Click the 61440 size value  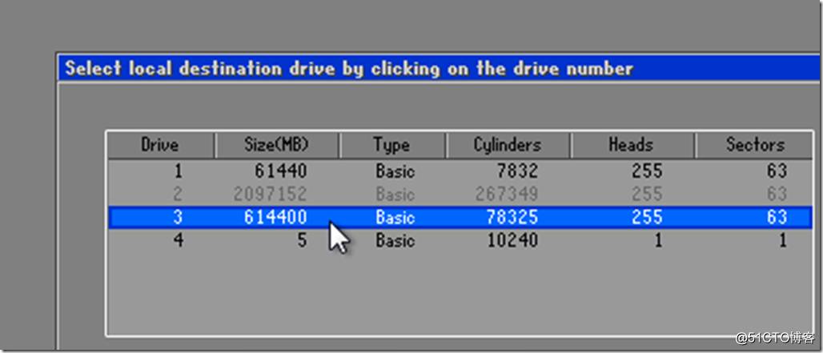tap(281, 170)
